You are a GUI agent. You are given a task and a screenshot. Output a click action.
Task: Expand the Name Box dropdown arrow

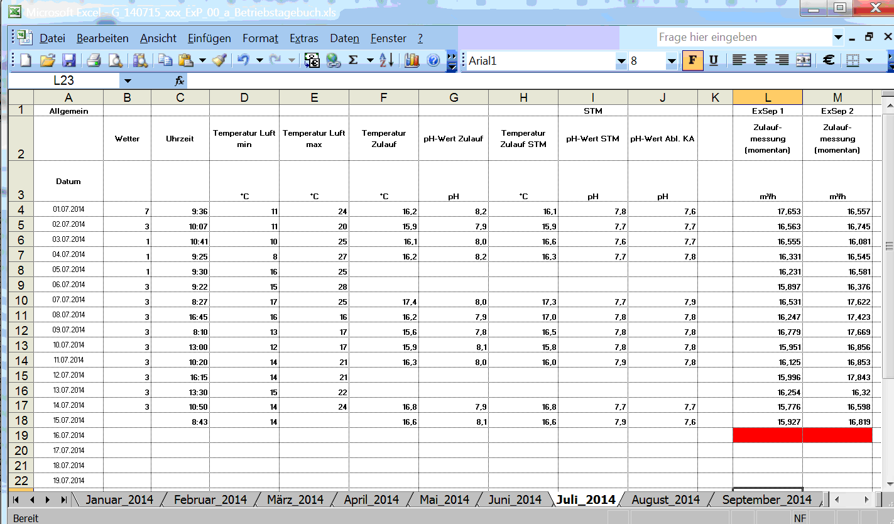(128, 80)
